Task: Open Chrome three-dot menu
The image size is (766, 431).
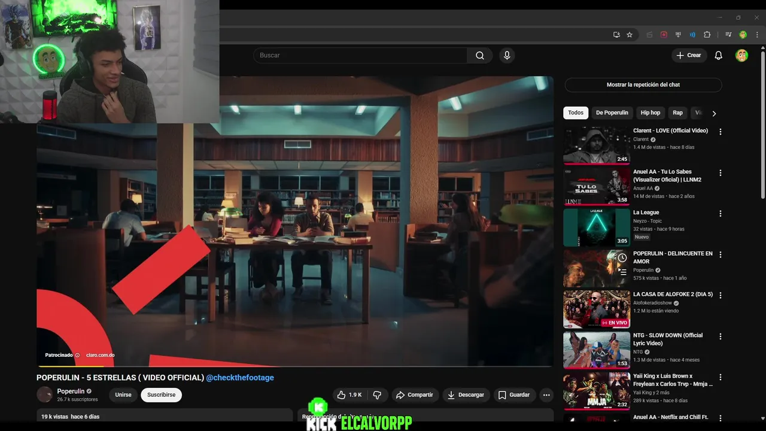Action: click(756, 35)
